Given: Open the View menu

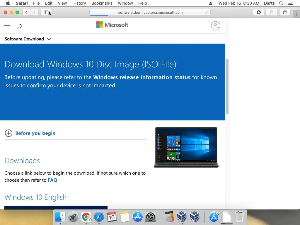Looking at the screenshot, I should [62, 3].
